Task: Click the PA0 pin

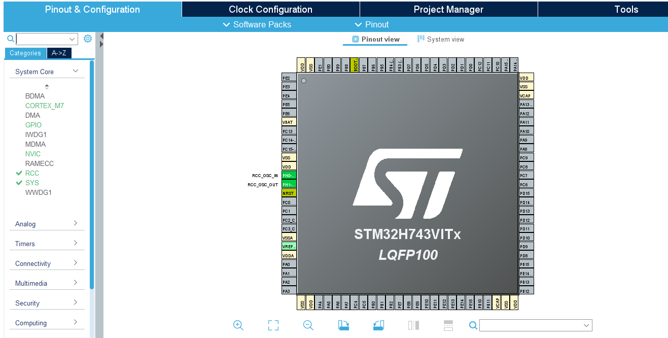Action: click(x=289, y=264)
